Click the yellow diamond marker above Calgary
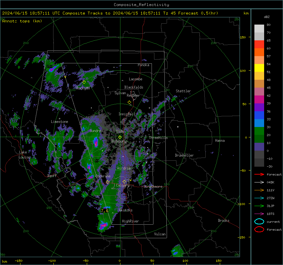 click(124, 181)
